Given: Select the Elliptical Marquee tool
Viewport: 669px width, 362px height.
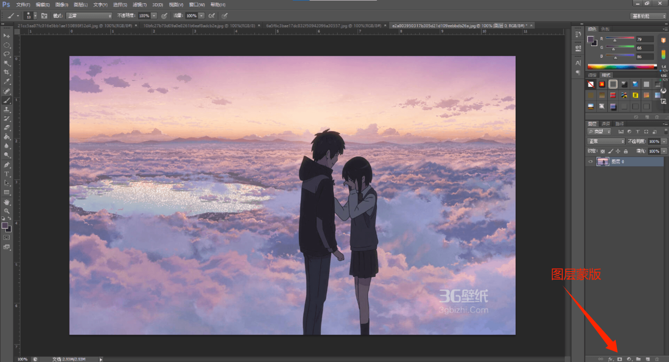Looking at the screenshot, I should (7, 45).
